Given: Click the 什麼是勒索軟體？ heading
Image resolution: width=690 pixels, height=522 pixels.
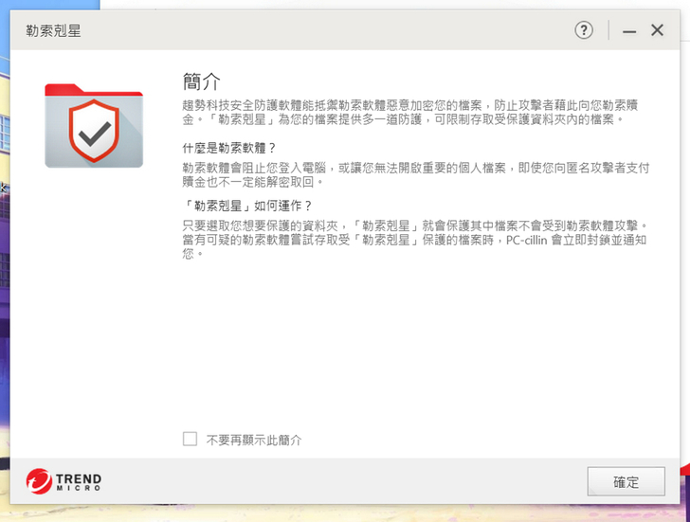Looking at the screenshot, I should coord(228,148).
